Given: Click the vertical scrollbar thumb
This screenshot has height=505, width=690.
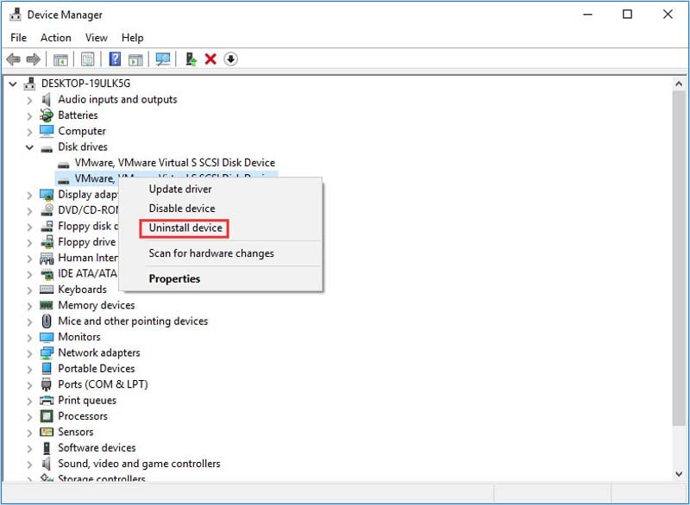Looking at the screenshot, I should (679, 259).
